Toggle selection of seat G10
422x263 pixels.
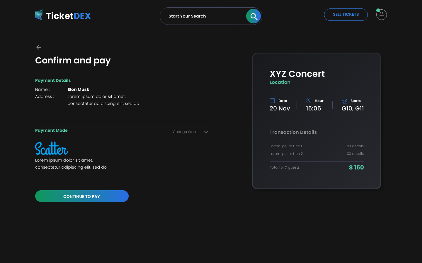pos(346,108)
